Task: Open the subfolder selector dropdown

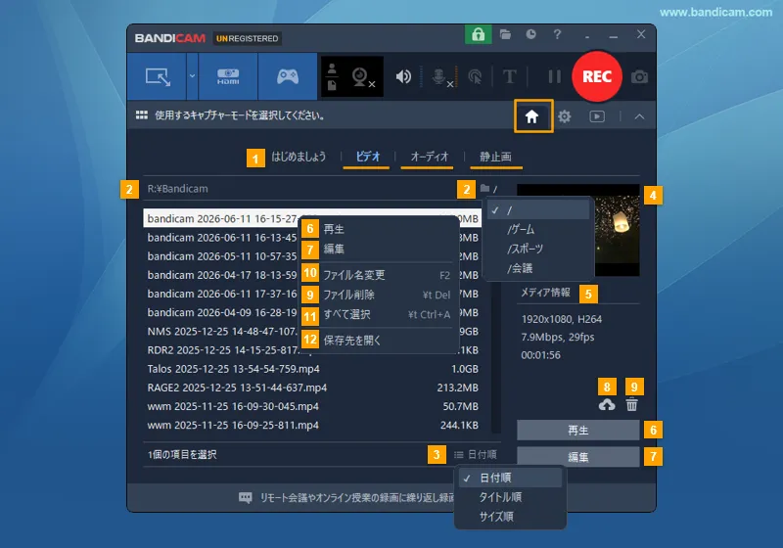Action: tap(488, 189)
